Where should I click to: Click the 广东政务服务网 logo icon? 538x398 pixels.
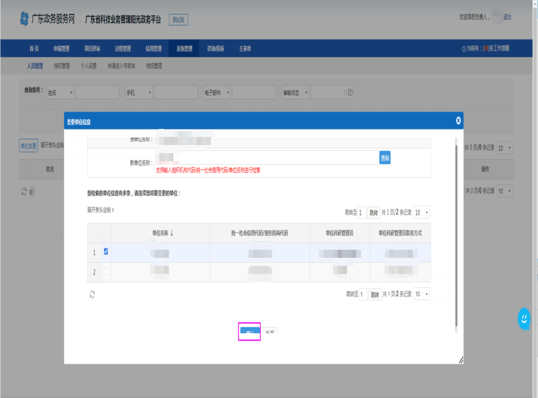click(24, 19)
